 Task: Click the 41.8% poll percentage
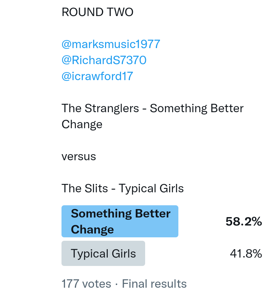pyautogui.click(x=246, y=253)
